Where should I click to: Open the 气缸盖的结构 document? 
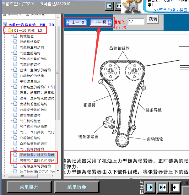pos(30,53)
